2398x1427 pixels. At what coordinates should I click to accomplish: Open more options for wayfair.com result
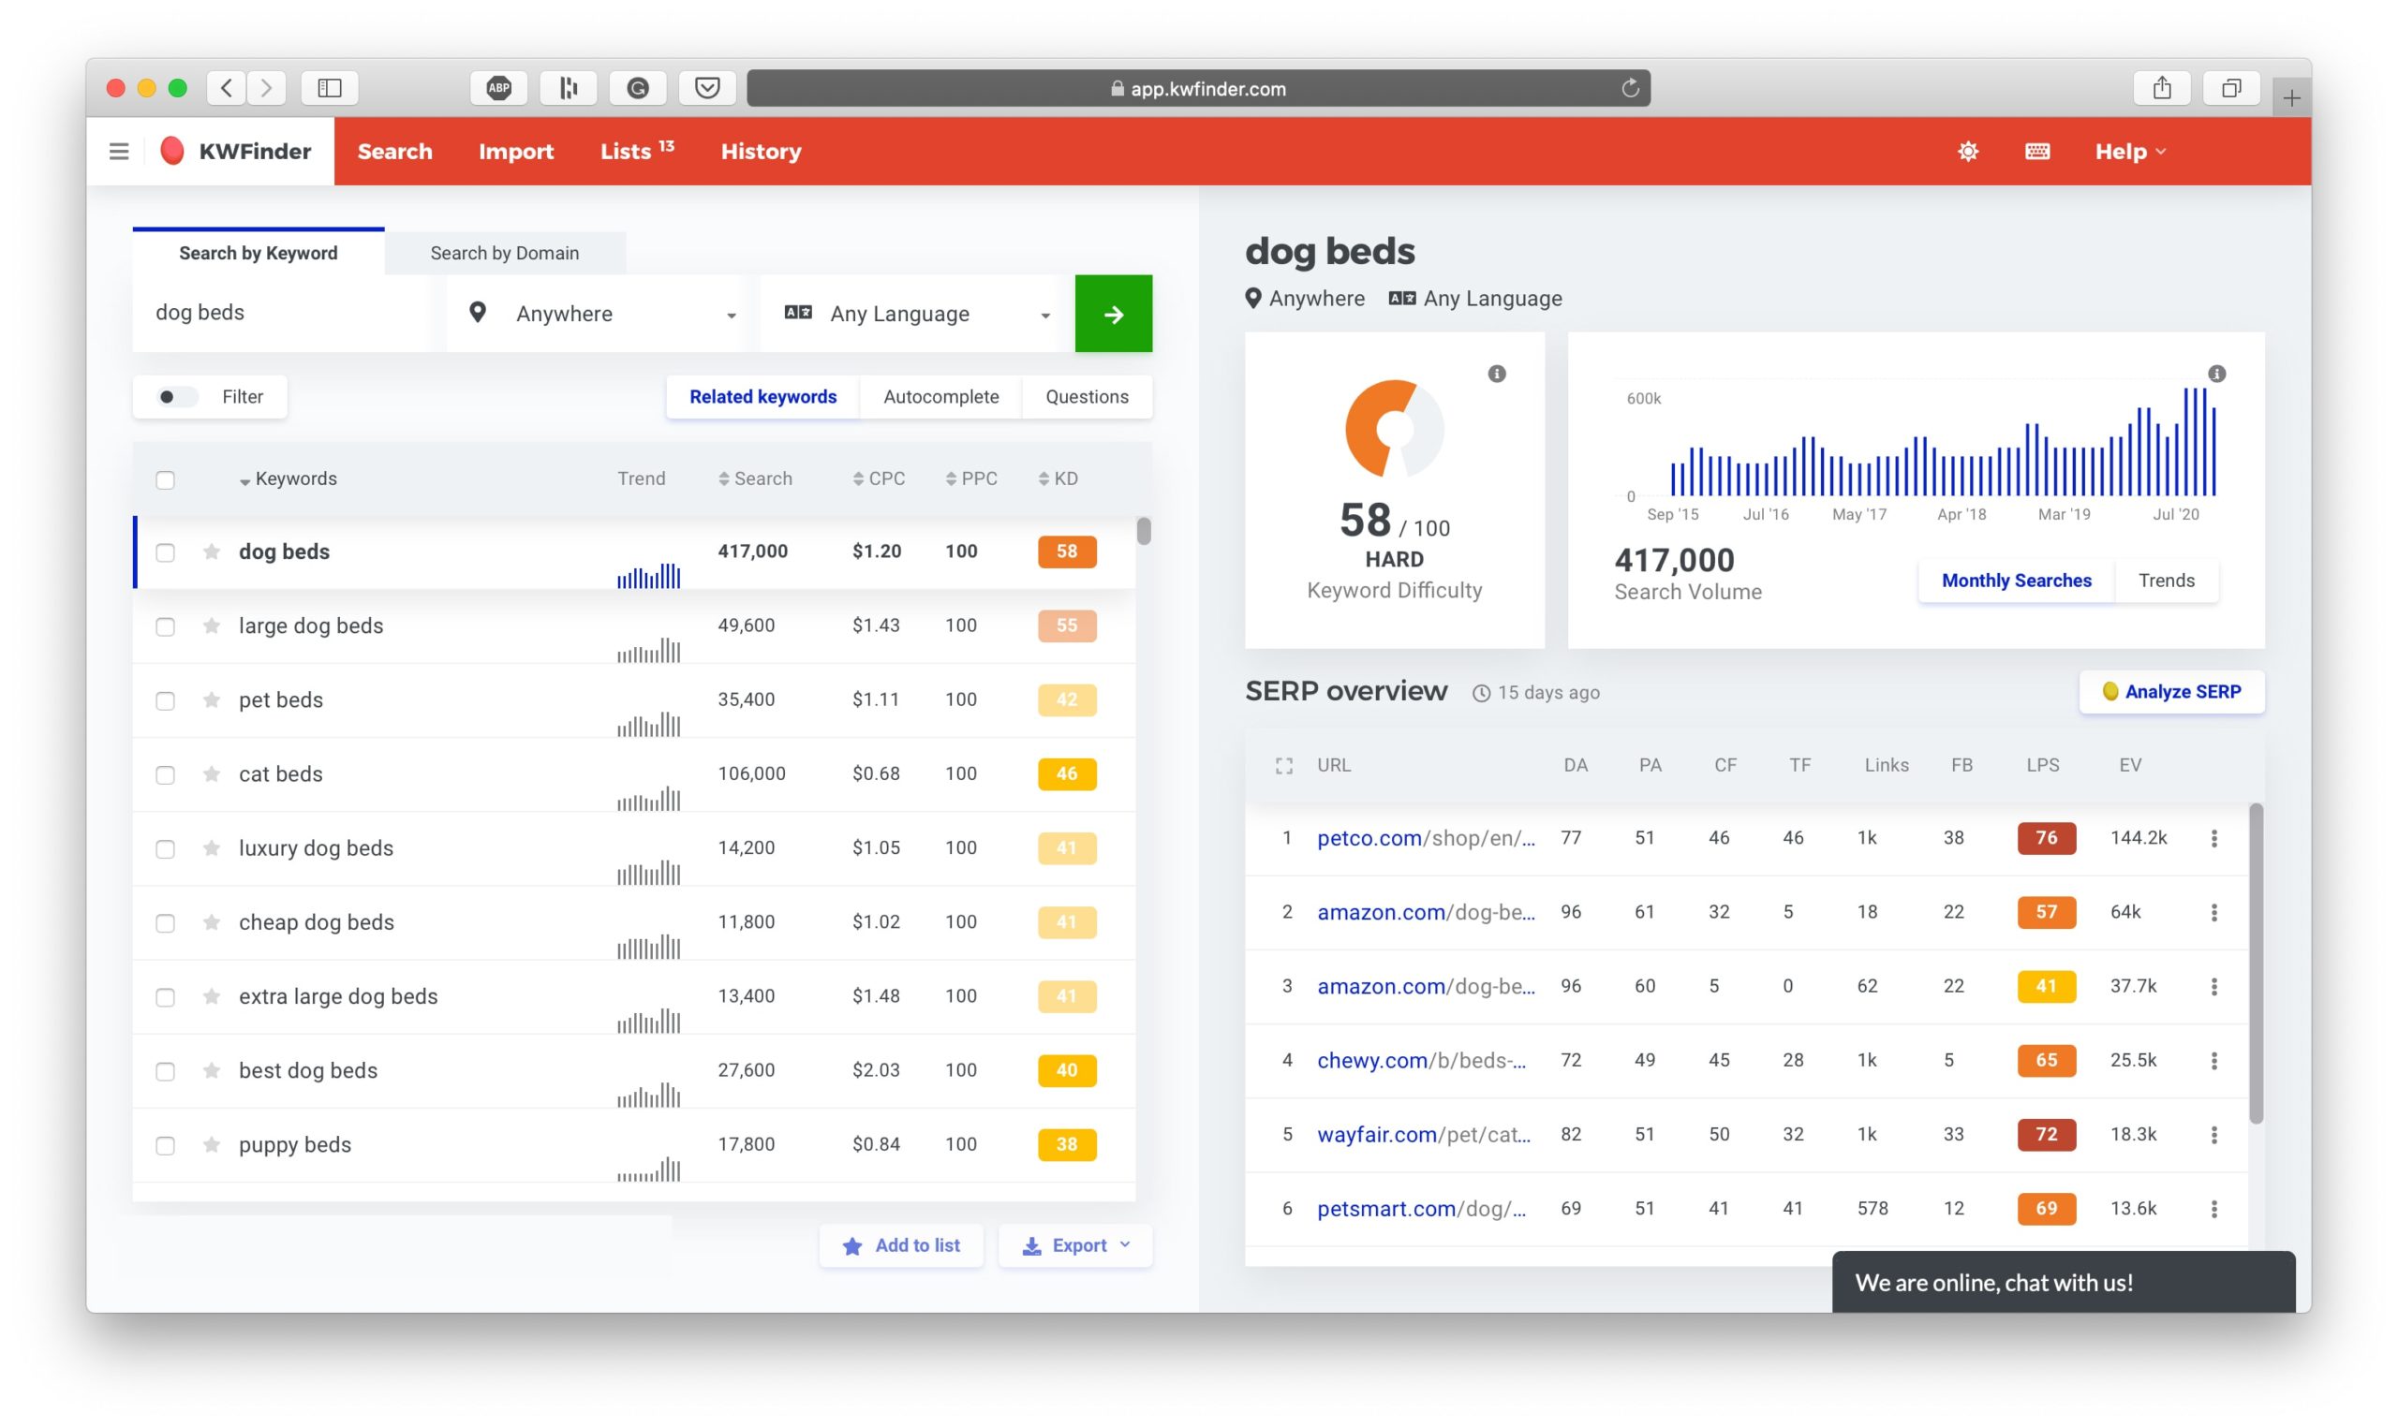tap(2214, 1135)
